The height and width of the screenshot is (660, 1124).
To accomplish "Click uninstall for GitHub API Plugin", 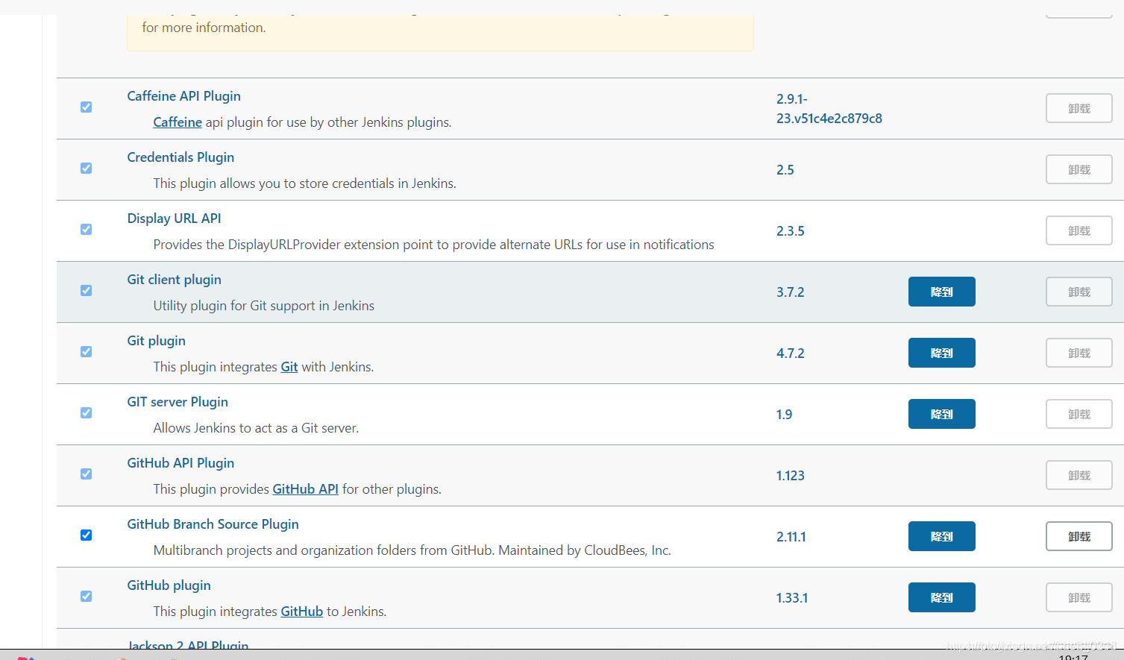I will tap(1079, 475).
